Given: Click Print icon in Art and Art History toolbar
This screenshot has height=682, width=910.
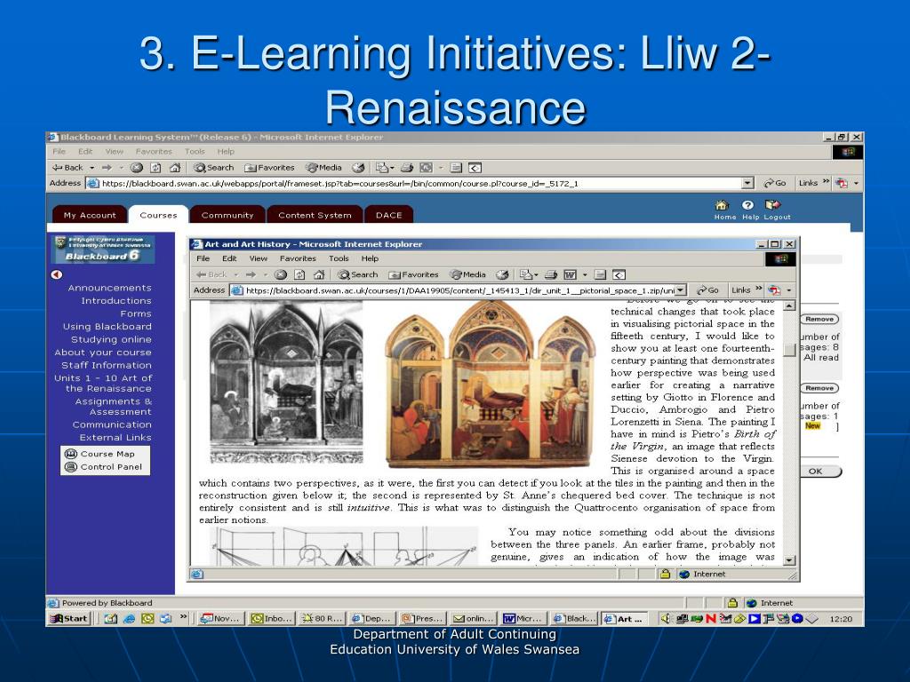Looking at the screenshot, I should coord(551,275).
